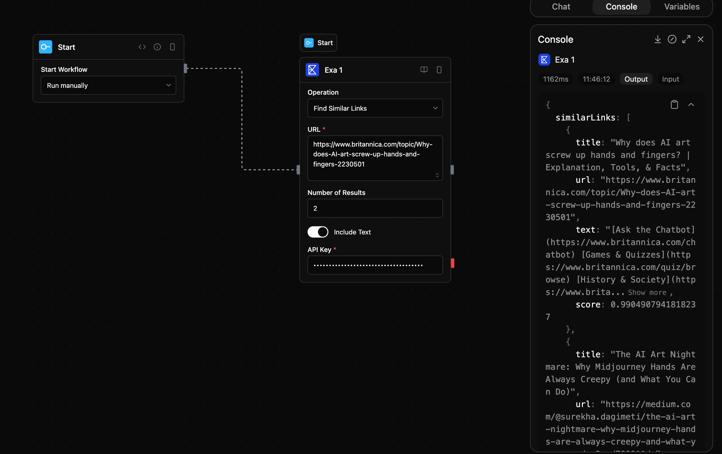Open the Start Workflow trigger dropdown

108,85
